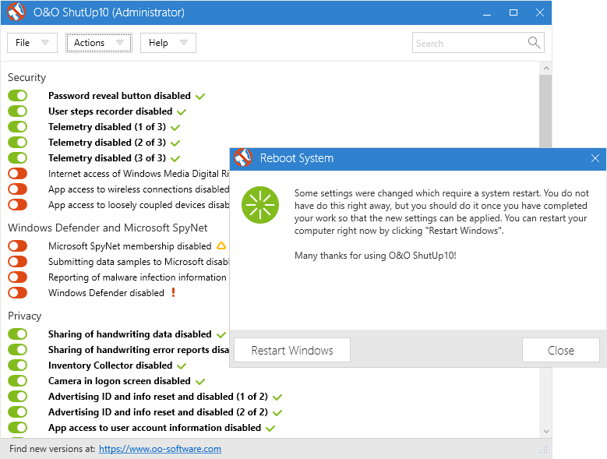This screenshot has height=459, width=607.
Task: Click the O&O ShutUp10 logo in title bar
Action: click(x=16, y=12)
